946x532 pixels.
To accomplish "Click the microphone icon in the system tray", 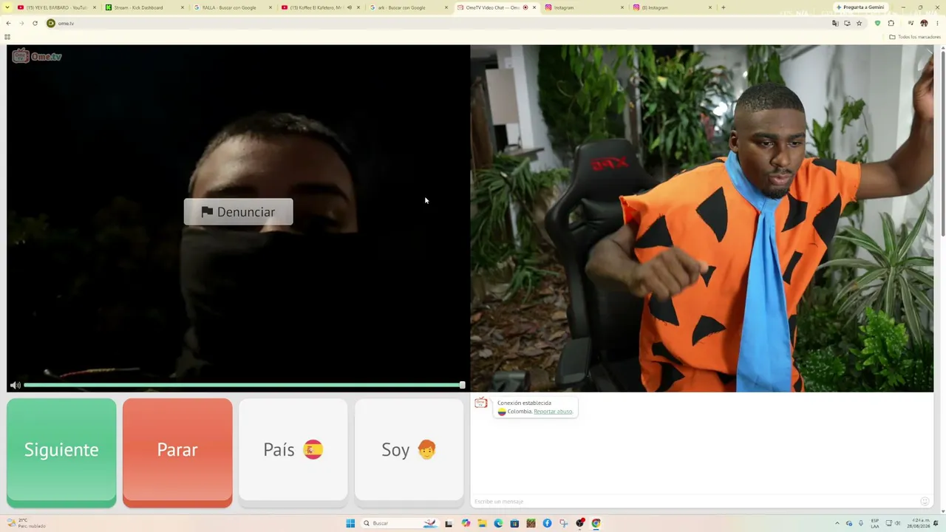I will pos(861,523).
